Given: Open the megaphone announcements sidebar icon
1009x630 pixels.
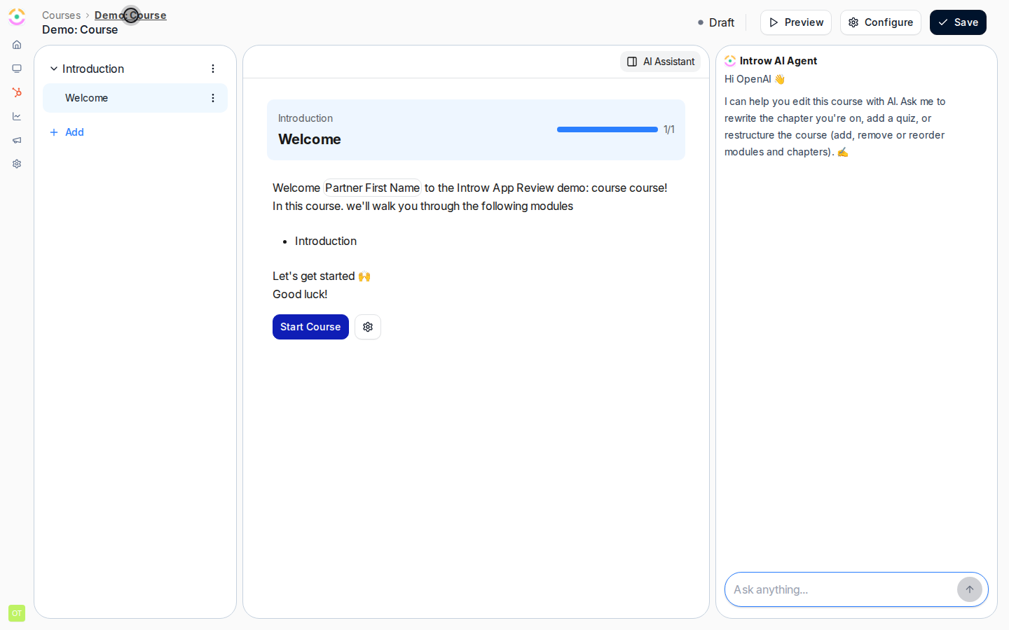Looking at the screenshot, I should (x=17, y=140).
